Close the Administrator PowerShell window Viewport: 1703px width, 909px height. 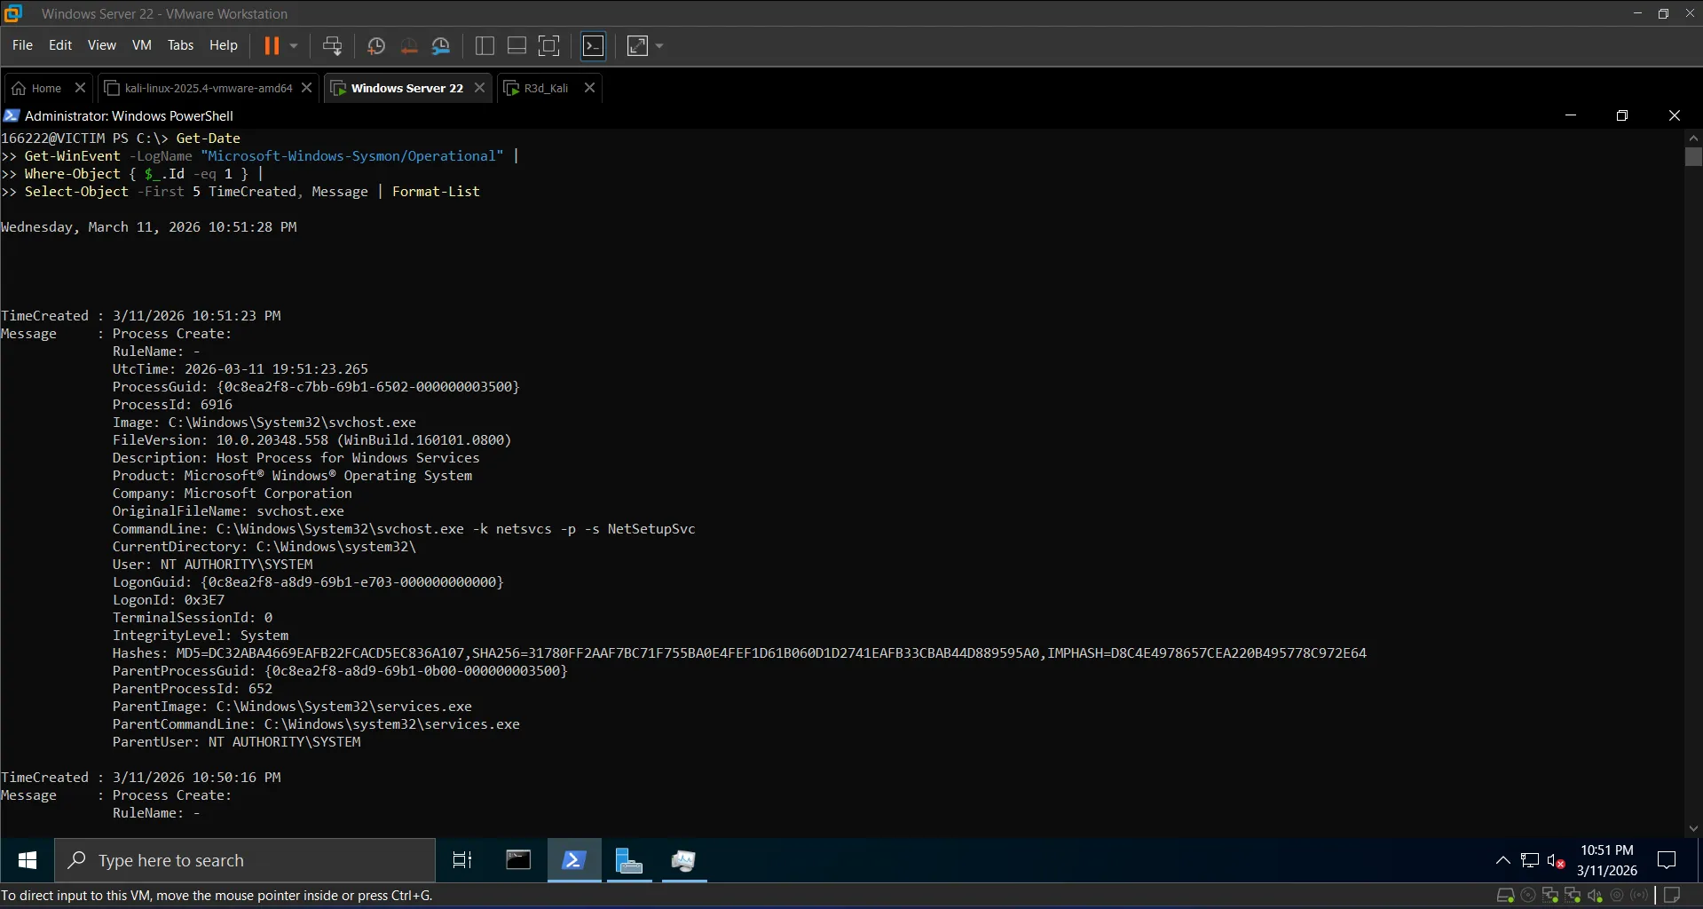pos(1675,115)
